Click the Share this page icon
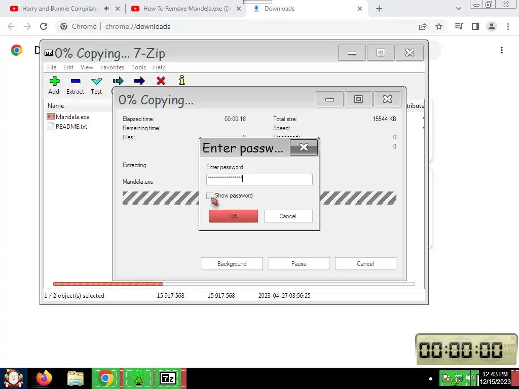Screen dimensions: 519x389 point(423,26)
